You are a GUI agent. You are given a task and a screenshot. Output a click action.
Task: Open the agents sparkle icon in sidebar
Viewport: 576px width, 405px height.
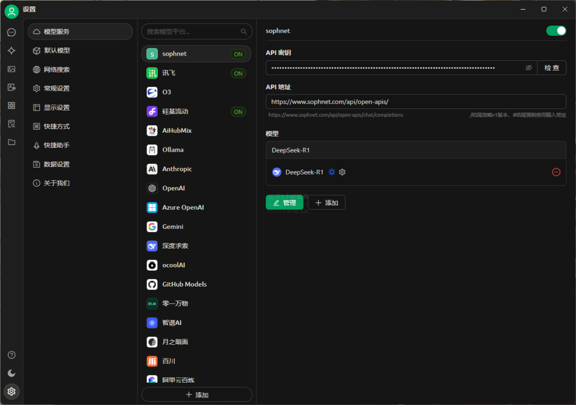[11, 51]
